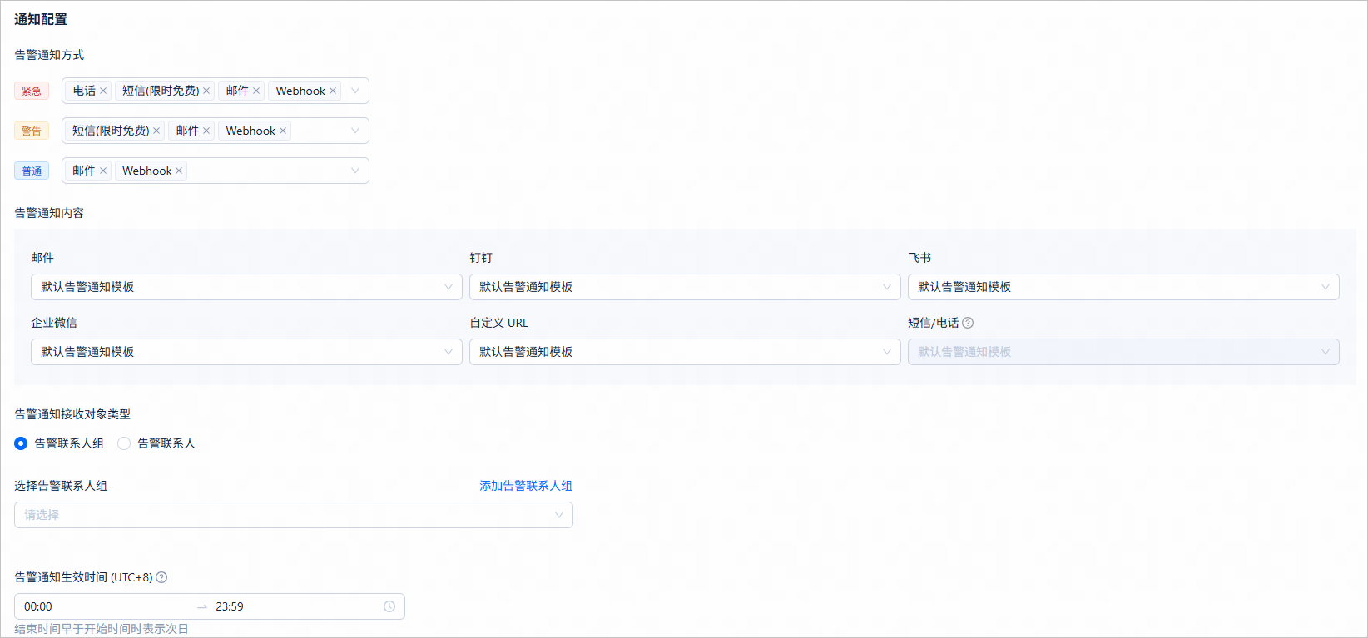Remove Webhook tag from 普通 row
Image resolution: width=1368 pixels, height=638 pixels.
[179, 171]
